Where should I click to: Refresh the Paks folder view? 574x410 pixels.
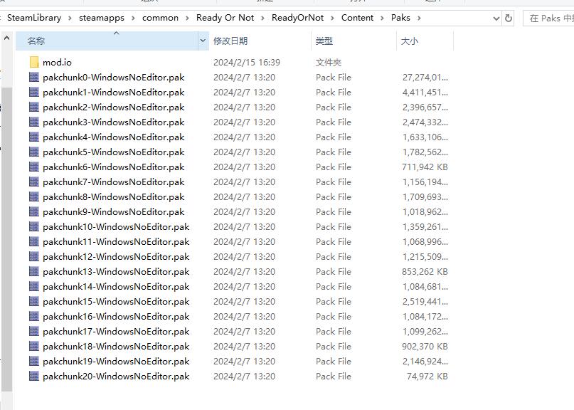pyautogui.click(x=509, y=18)
